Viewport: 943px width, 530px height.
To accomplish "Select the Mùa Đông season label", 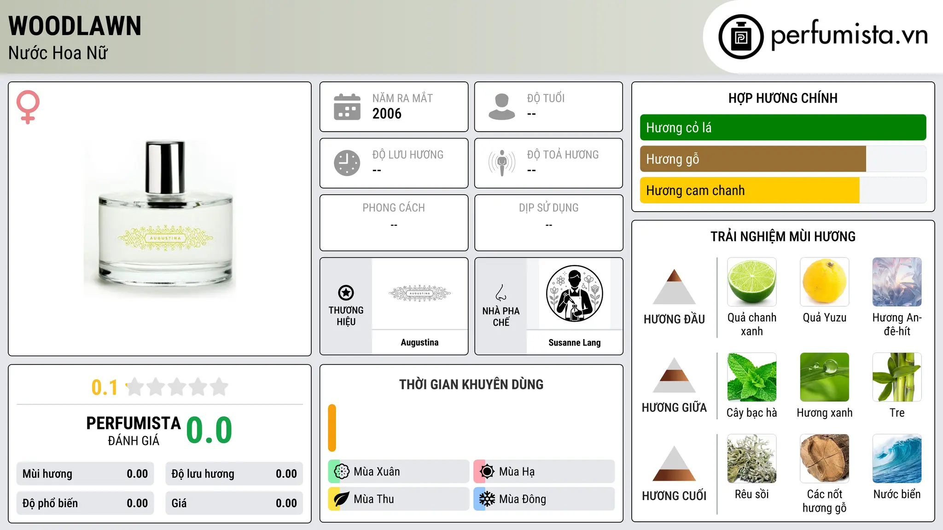I will tap(523, 499).
